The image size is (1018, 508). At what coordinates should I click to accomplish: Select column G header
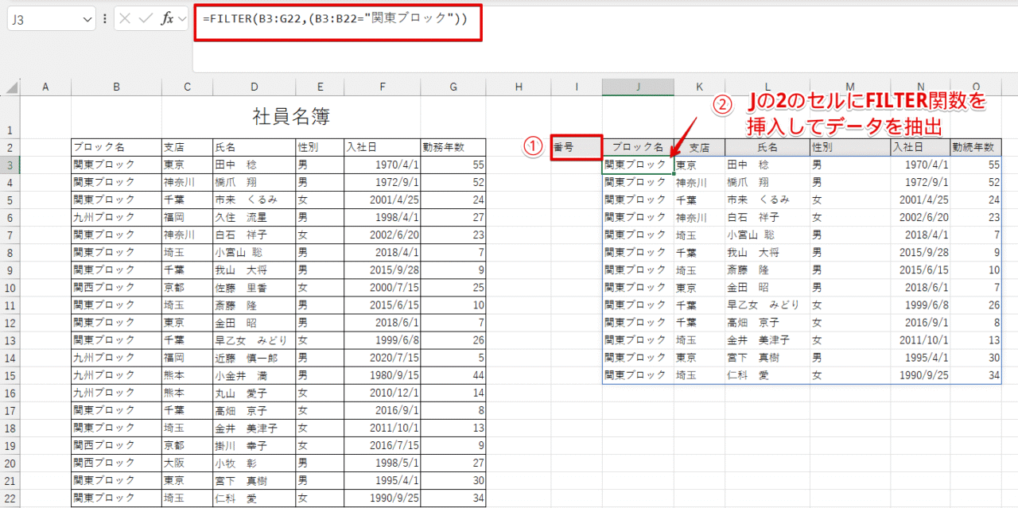point(453,87)
